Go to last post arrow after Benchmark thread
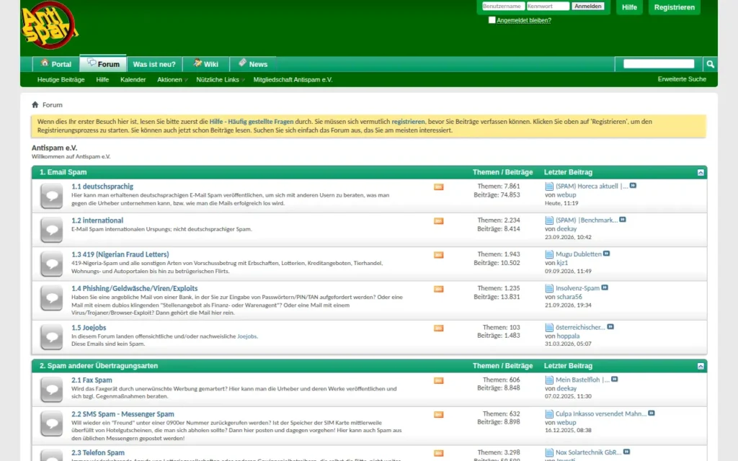738x461 pixels. 623,220
